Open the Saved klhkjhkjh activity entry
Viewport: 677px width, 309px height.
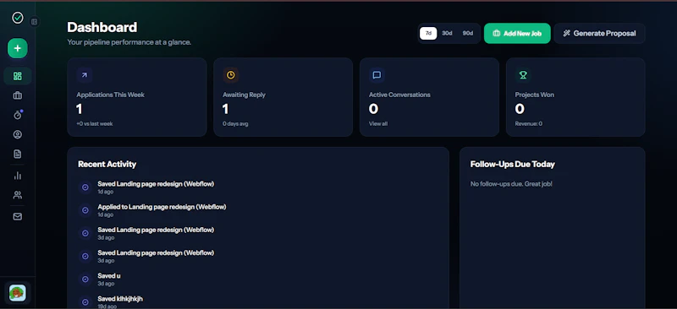click(120, 299)
